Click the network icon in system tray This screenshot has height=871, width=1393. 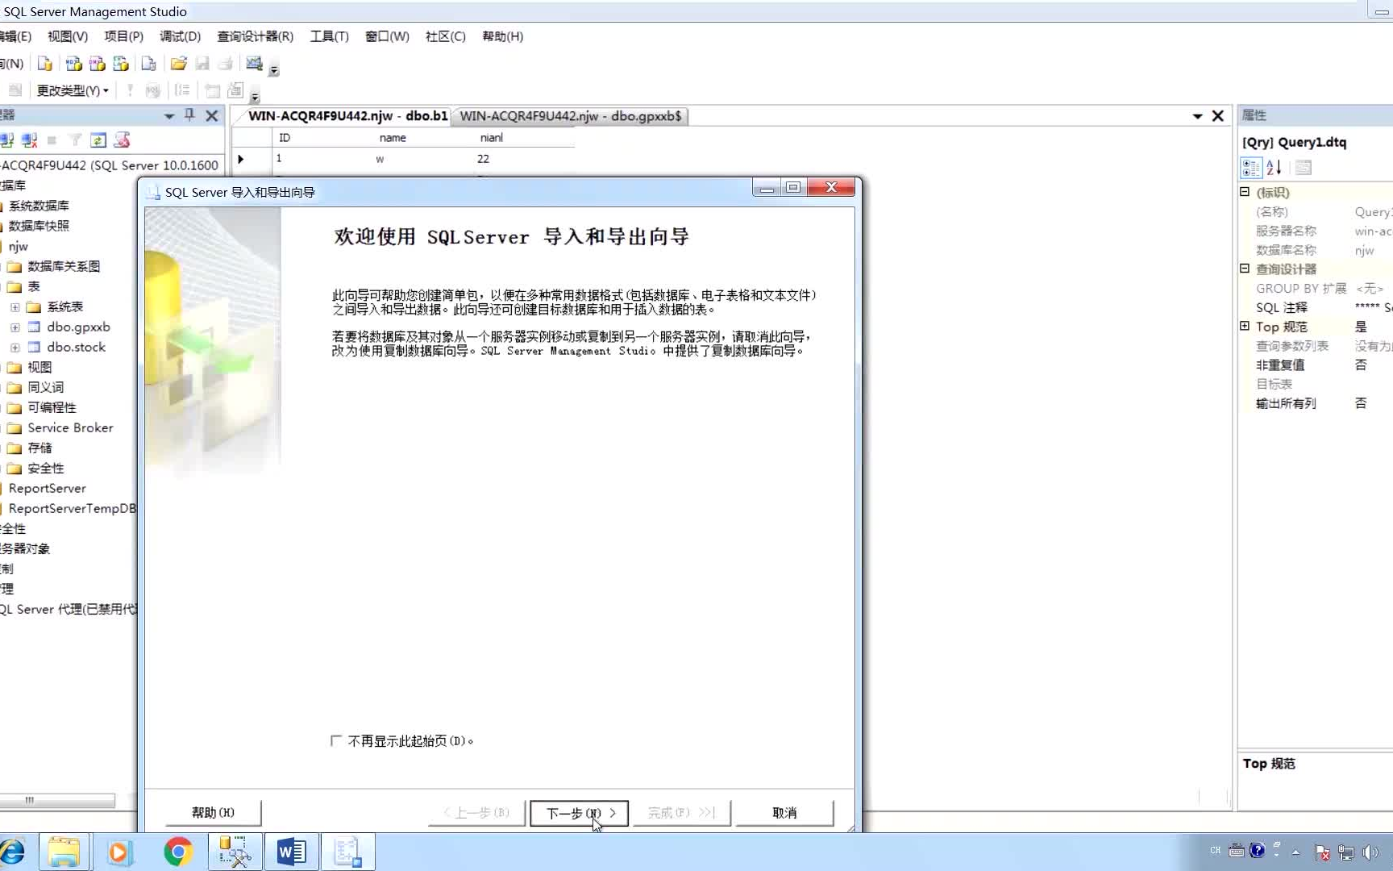pos(1345,852)
